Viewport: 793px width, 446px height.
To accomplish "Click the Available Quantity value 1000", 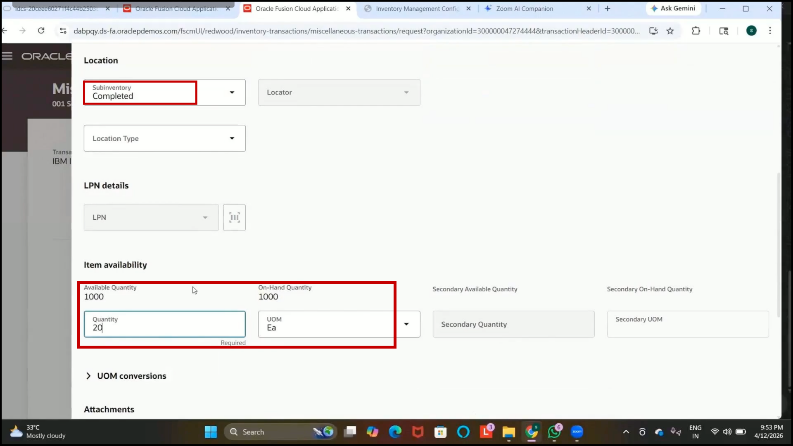I will point(94,297).
